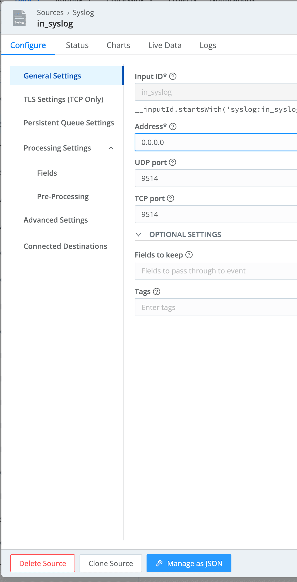Click the Clone Source button
This screenshot has height=582, width=297.
(111, 563)
